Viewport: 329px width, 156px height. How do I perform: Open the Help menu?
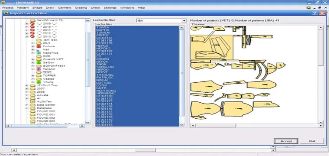click(x=141, y=7)
